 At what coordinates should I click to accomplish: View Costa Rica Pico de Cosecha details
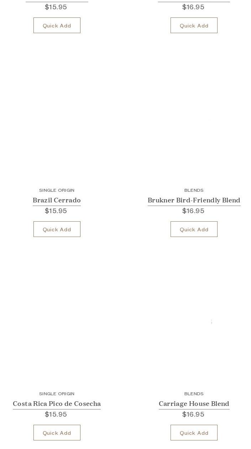(57, 404)
